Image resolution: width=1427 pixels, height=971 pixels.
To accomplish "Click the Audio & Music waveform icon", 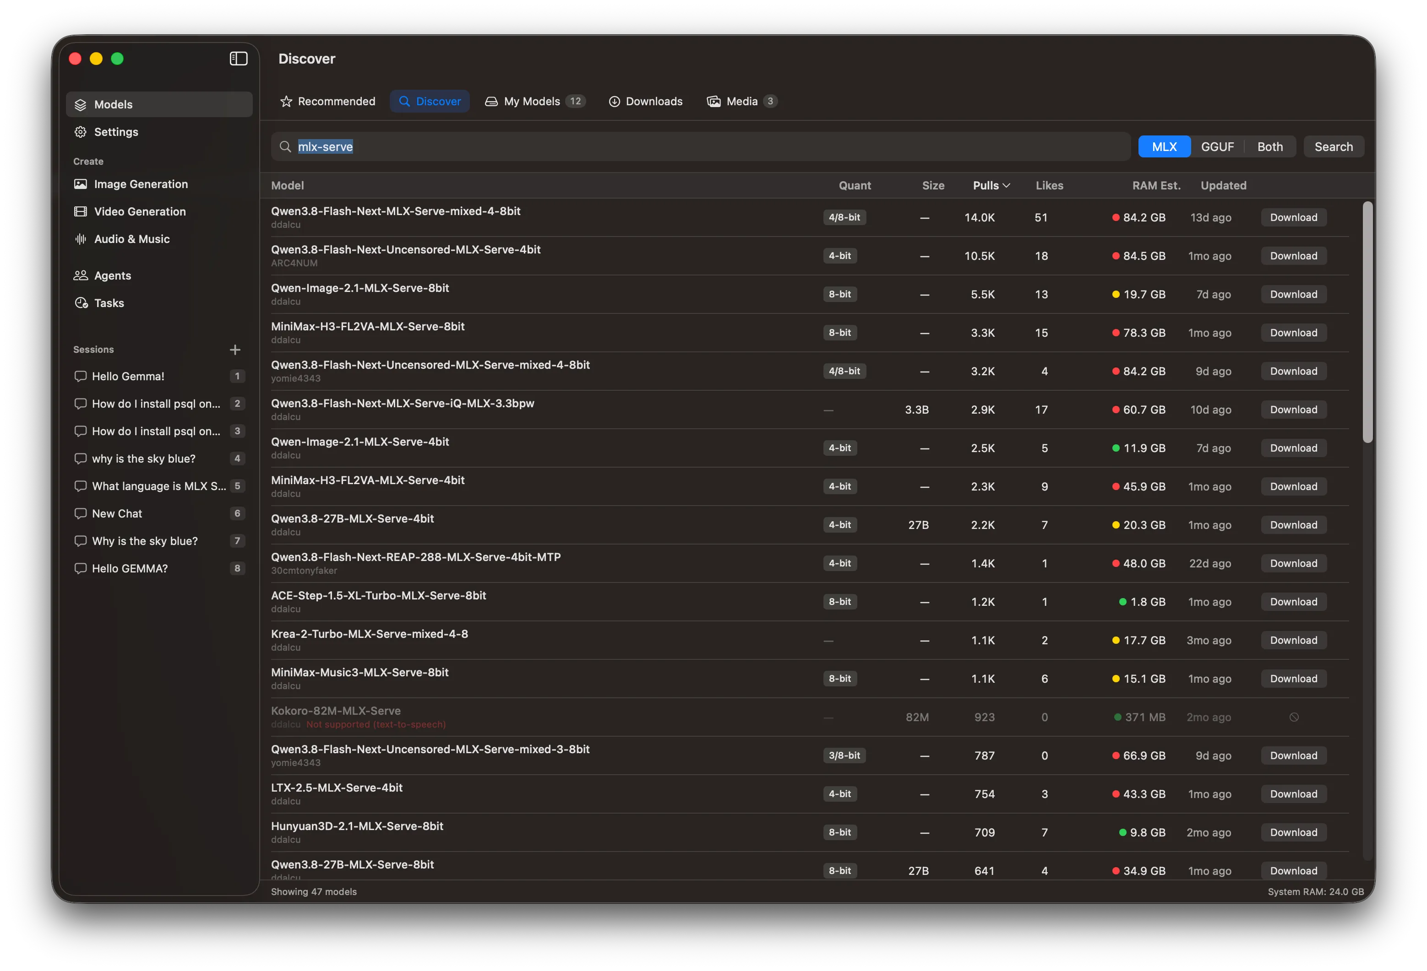I will tap(81, 239).
